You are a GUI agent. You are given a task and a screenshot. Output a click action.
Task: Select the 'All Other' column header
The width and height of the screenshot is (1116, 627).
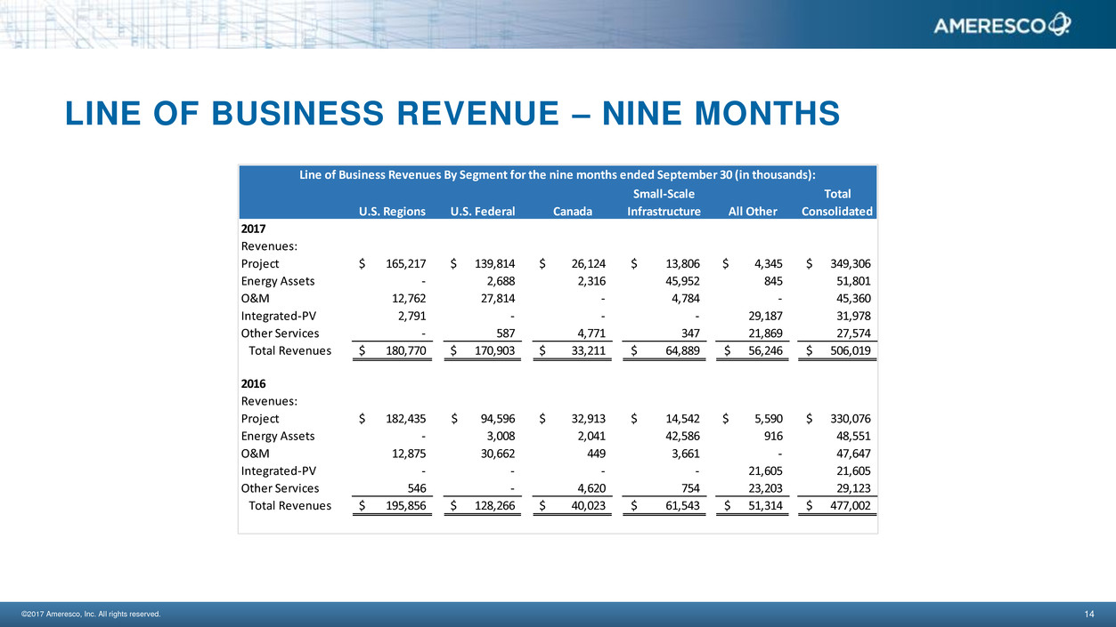[x=753, y=212]
